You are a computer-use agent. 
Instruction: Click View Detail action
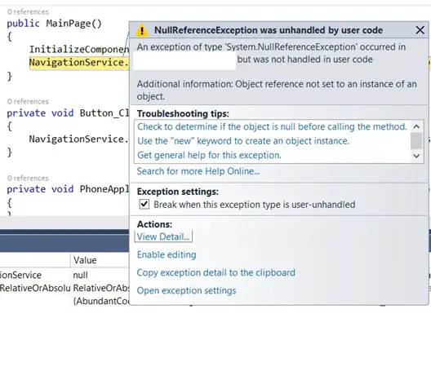(163, 236)
